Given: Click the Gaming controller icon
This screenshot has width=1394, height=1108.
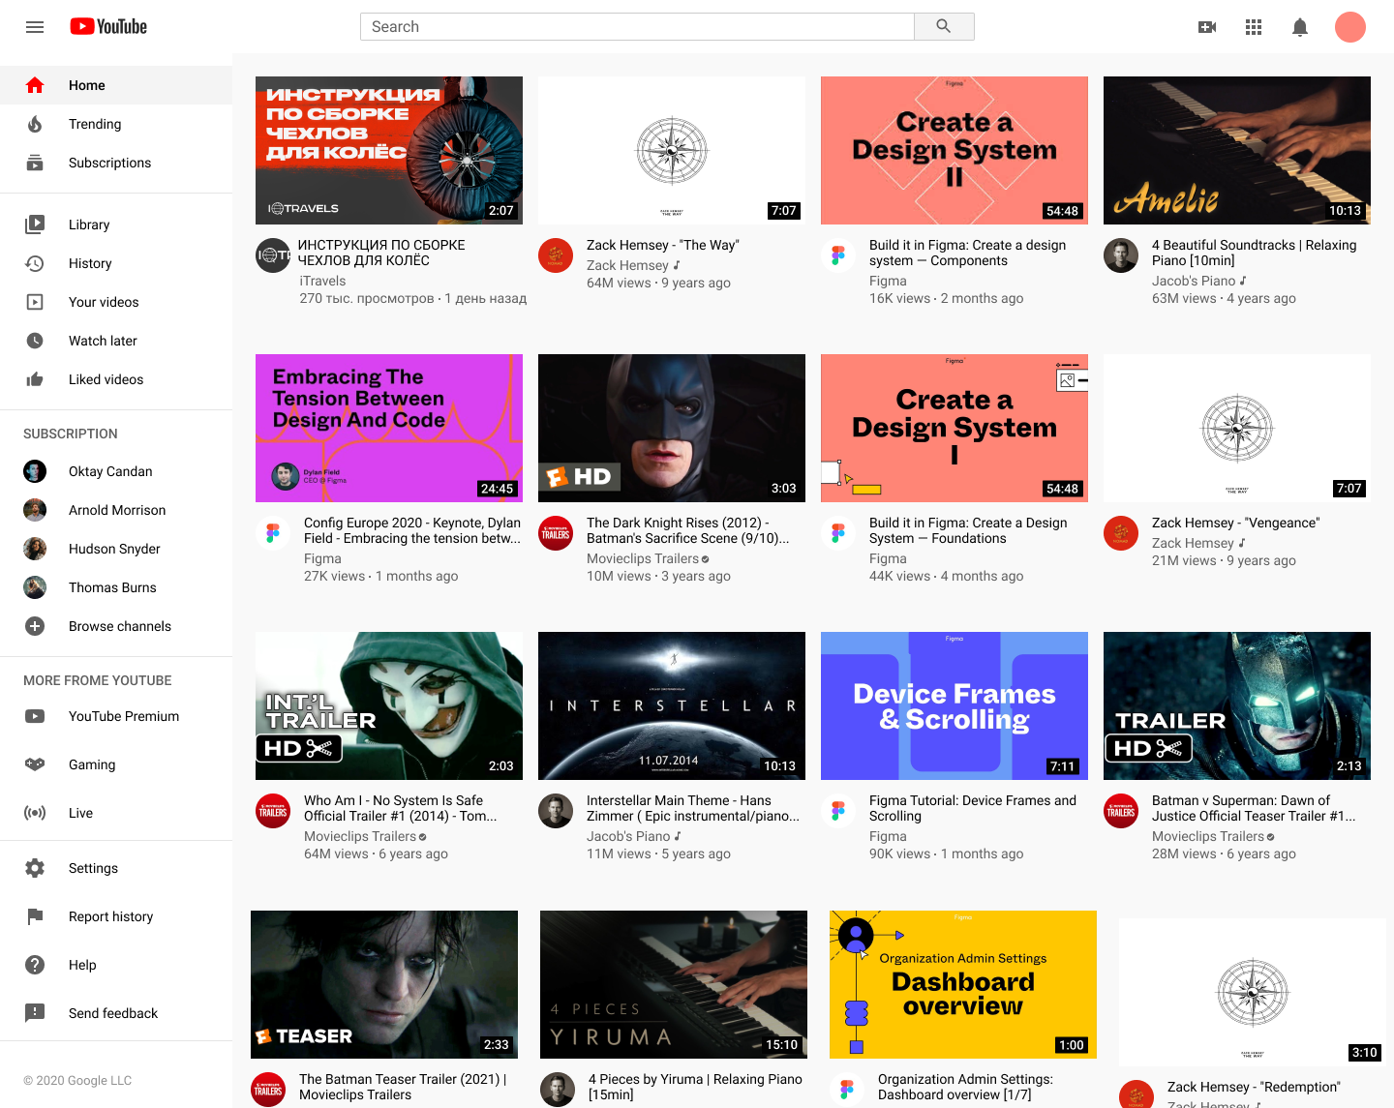Looking at the screenshot, I should [35, 764].
